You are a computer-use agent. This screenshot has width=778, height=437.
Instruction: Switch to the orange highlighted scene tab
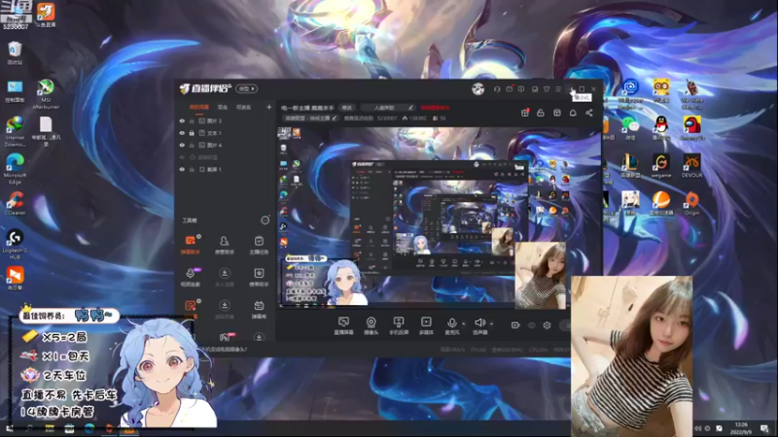tap(199, 107)
